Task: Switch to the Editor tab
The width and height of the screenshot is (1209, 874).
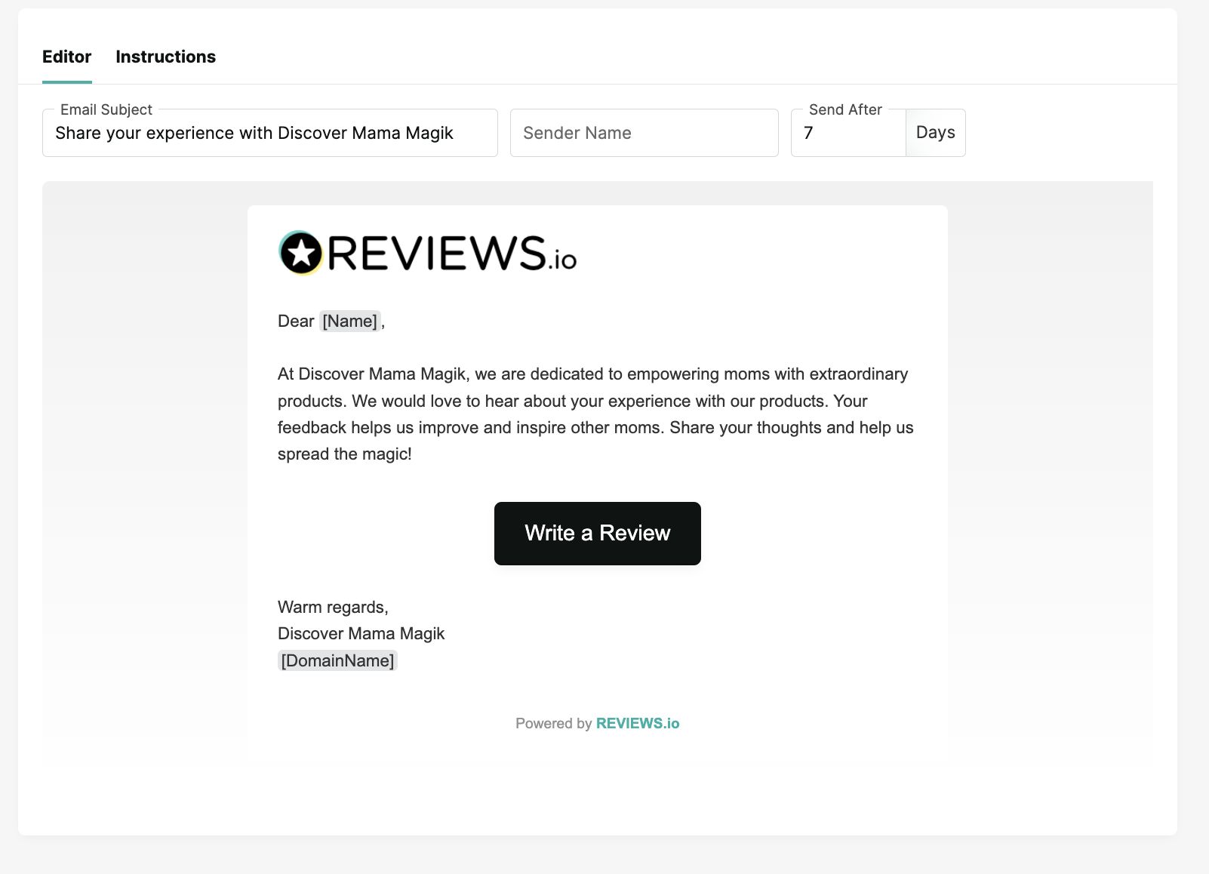Action: (66, 57)
